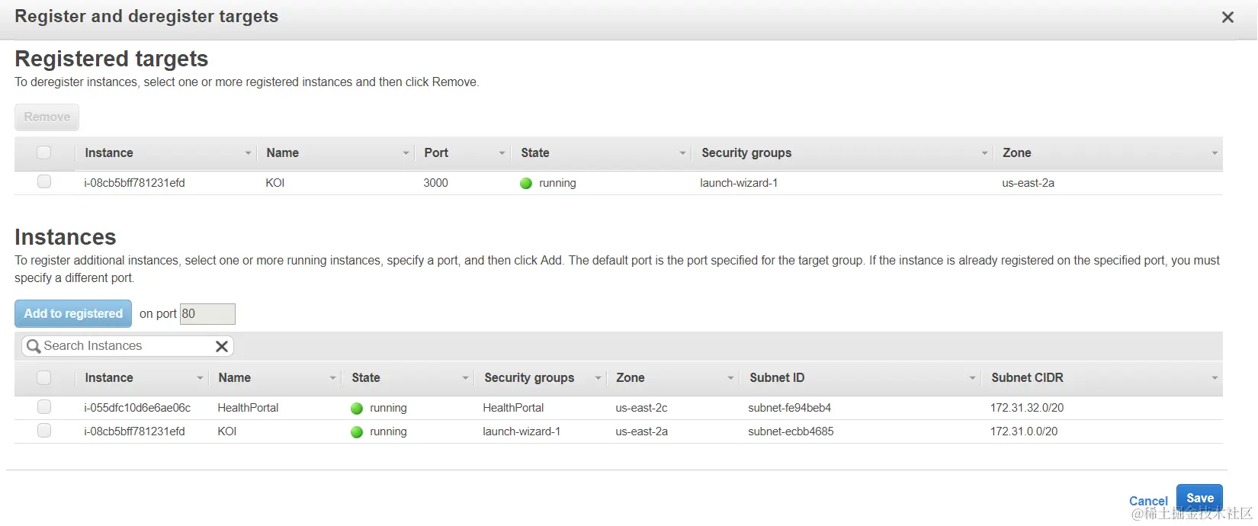1258x526 pixels.
Task: Open Subnet ID column dropdown
Action: click(x=972, y=378)
